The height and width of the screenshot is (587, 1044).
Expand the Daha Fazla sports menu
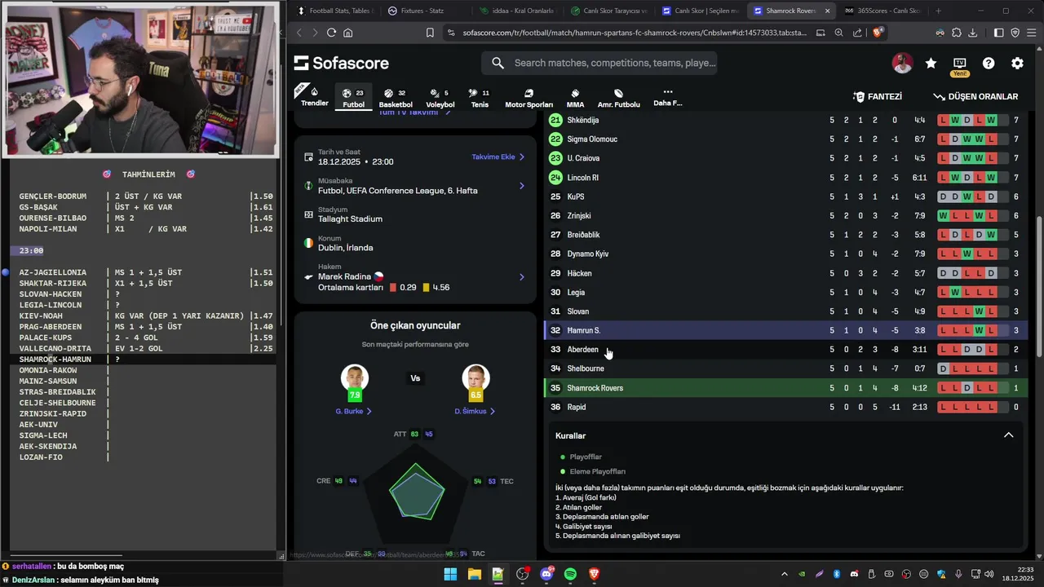pos(667,97)
